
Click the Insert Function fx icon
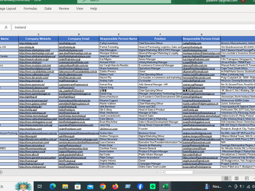(6, 27)
